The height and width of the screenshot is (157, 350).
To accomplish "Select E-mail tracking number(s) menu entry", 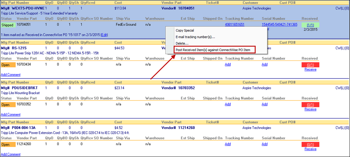I will point(195,37).
